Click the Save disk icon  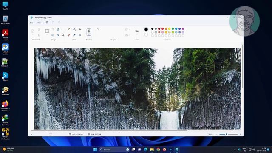click(x=47, y=23)
